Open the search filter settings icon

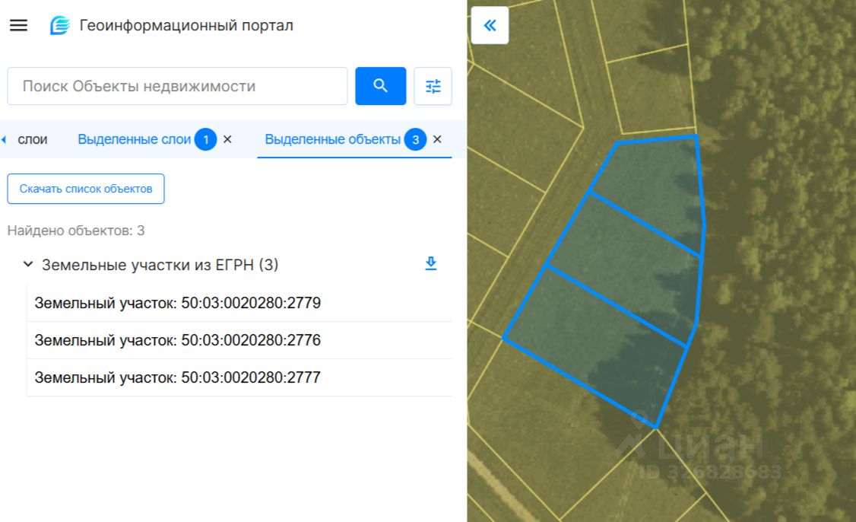point(433,86)
